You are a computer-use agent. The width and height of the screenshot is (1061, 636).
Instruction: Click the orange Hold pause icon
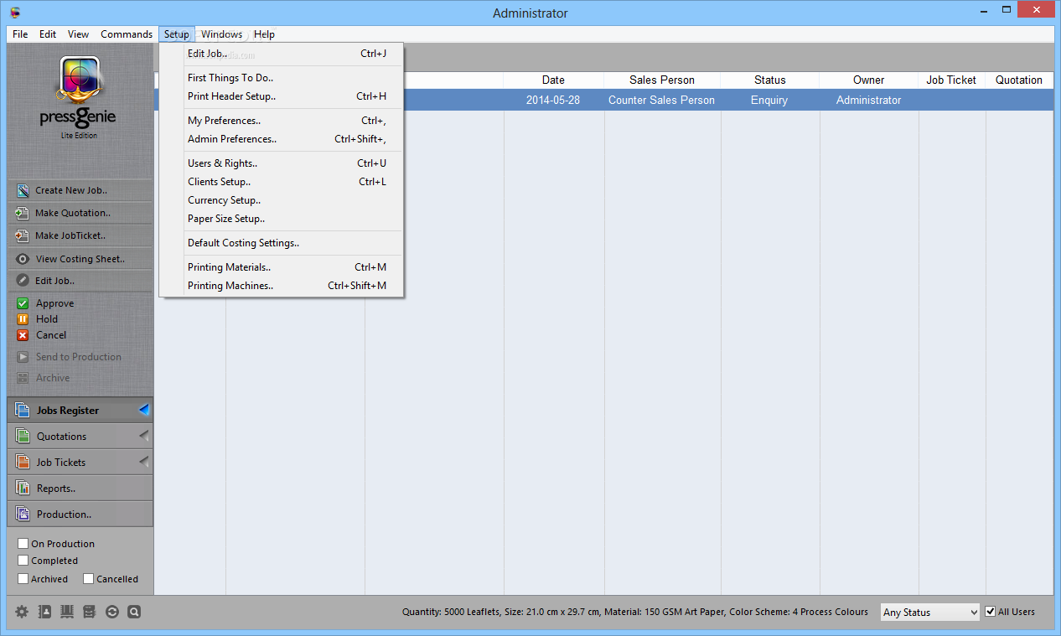coord(23,319)
